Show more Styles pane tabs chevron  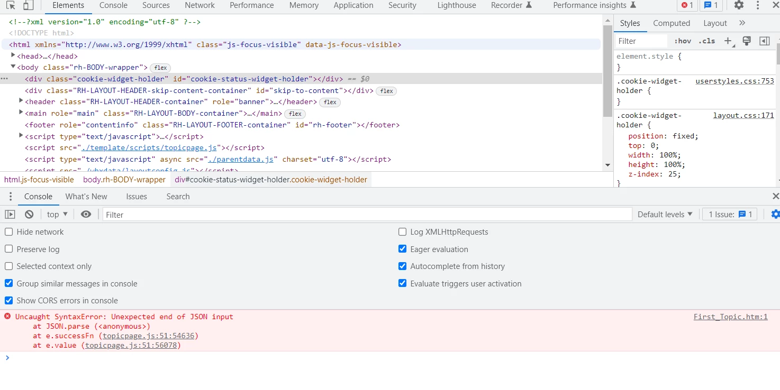(x=742, y=23)
